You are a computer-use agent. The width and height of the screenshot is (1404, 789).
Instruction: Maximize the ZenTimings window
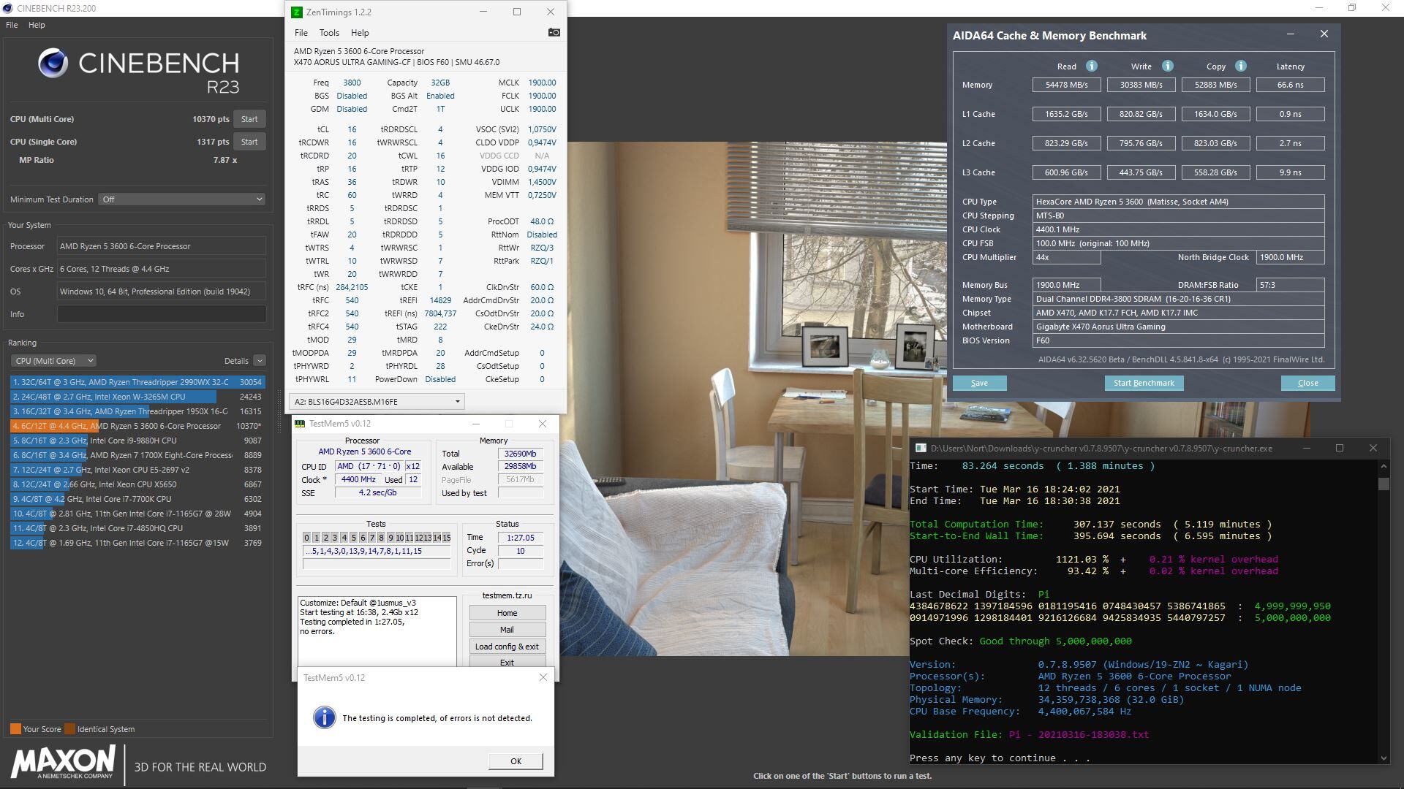point(517,12)
